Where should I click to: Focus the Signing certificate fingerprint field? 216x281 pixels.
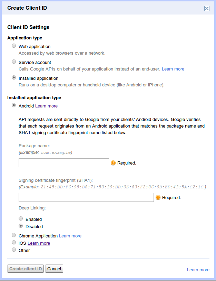pyautogui.click(x=86, y=197)
